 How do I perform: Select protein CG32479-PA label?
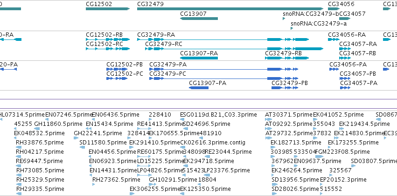168,65
